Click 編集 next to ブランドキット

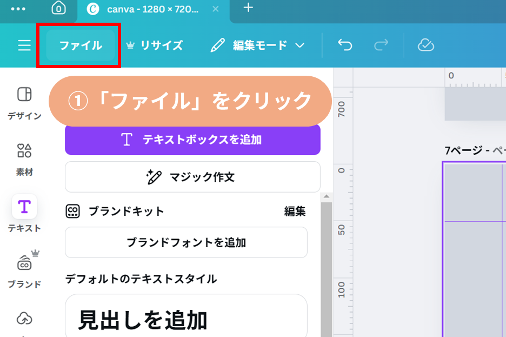[x=295, y=212]
